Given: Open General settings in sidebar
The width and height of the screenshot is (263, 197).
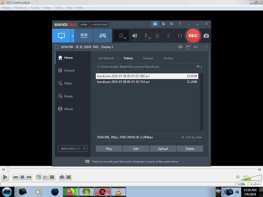Looking at the screenshot, I should 73,71.
